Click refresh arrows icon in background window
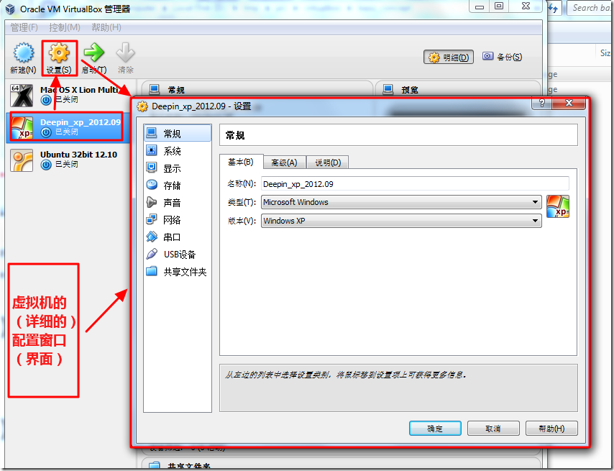 tap(554, 8)
